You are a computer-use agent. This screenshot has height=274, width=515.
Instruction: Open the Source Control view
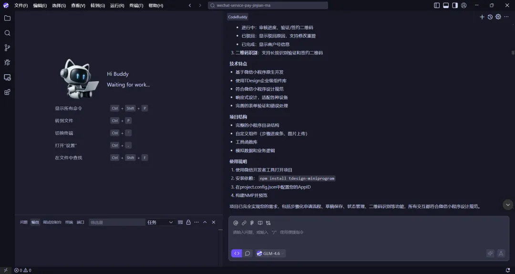7,48
